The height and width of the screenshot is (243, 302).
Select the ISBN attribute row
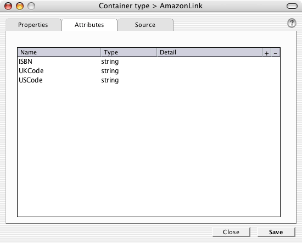(x=149, y=62)
